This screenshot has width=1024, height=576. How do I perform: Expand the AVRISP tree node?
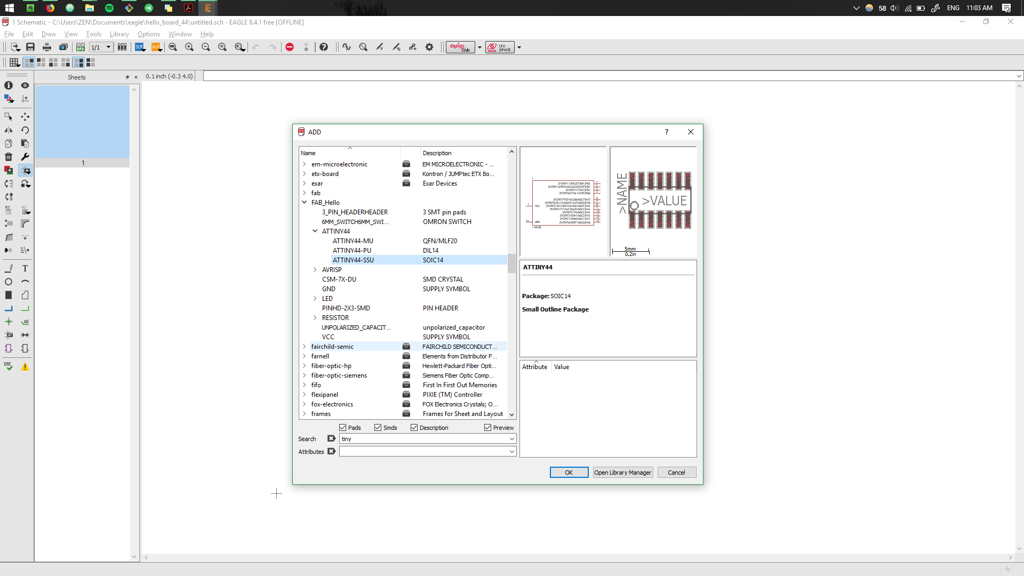tap(315, 270)
